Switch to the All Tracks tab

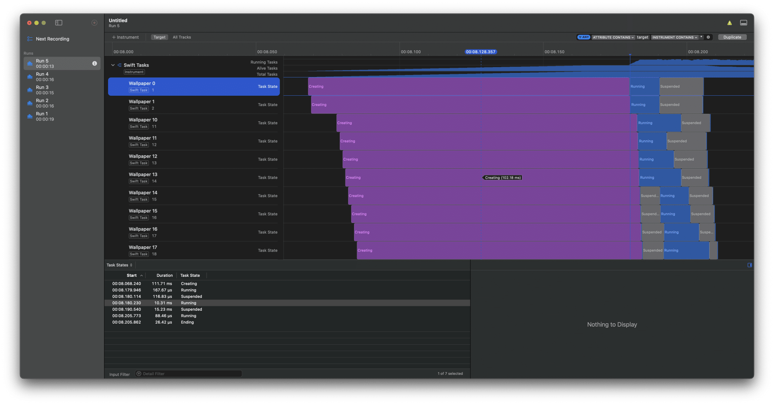pos(182,37)
